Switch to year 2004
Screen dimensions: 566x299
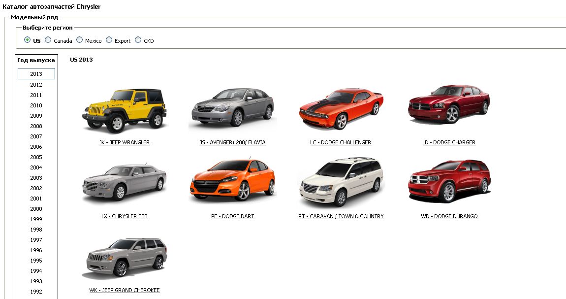pos(36,167)
